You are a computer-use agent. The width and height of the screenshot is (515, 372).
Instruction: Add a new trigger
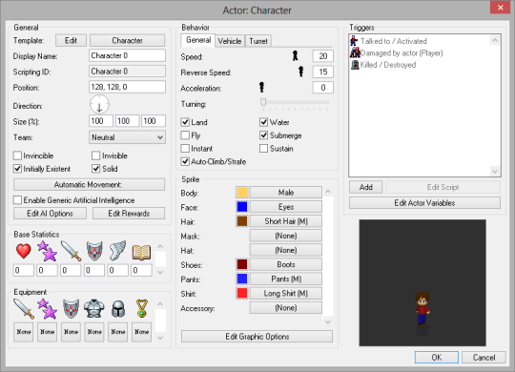point(365,187)
